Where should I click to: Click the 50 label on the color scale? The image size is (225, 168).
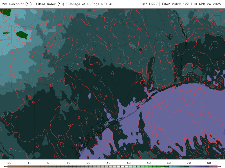pyautogui.click(x=149, y=163)
